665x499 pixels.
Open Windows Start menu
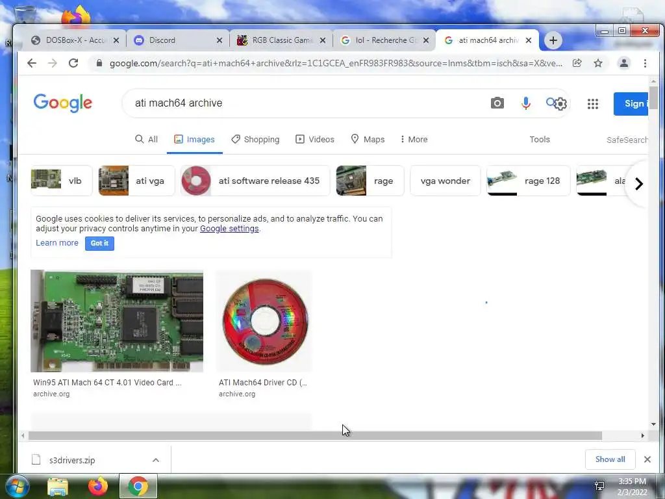18,486
